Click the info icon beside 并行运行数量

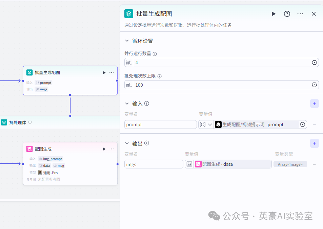[x=155, y=54]
